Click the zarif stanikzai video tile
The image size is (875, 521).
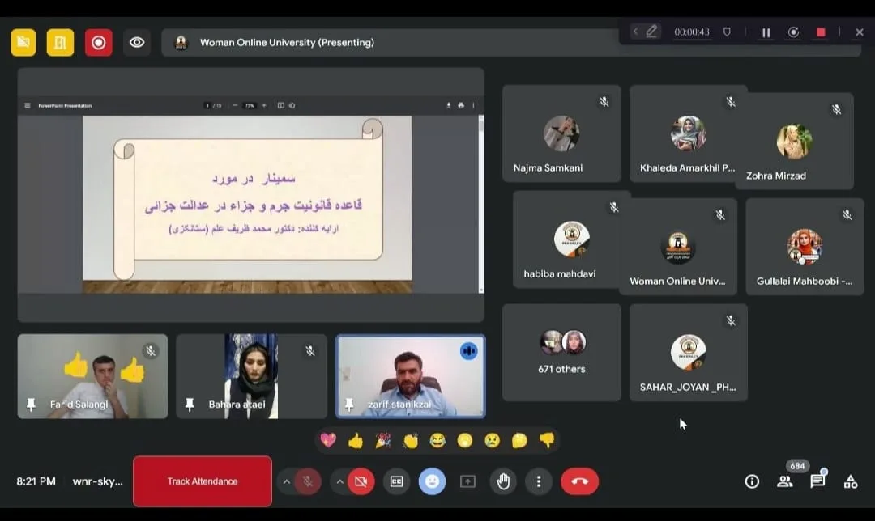pos(411,376)
